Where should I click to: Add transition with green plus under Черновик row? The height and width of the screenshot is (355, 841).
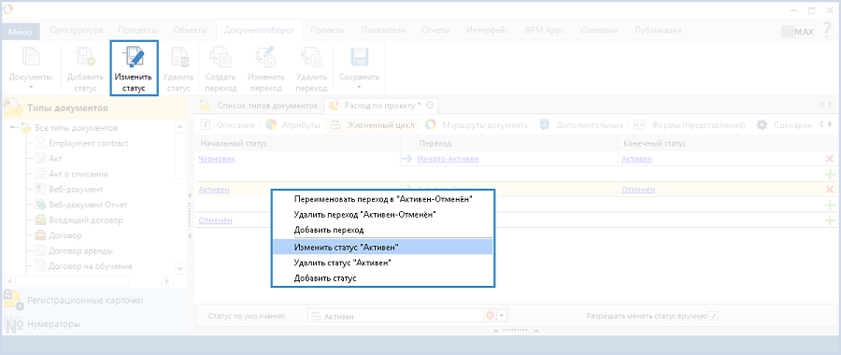pyautogui.click(x=830, y=174)
